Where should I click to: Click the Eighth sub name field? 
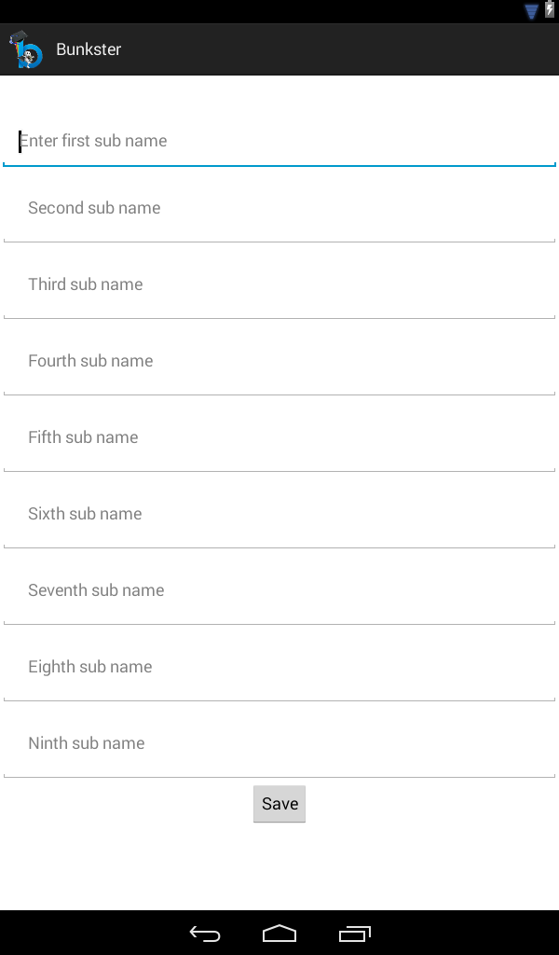click(x=279, y=667)
